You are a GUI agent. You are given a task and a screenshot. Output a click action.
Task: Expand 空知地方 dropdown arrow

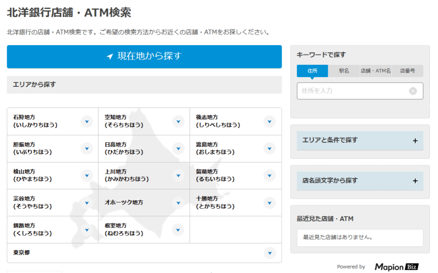point(178,121)
